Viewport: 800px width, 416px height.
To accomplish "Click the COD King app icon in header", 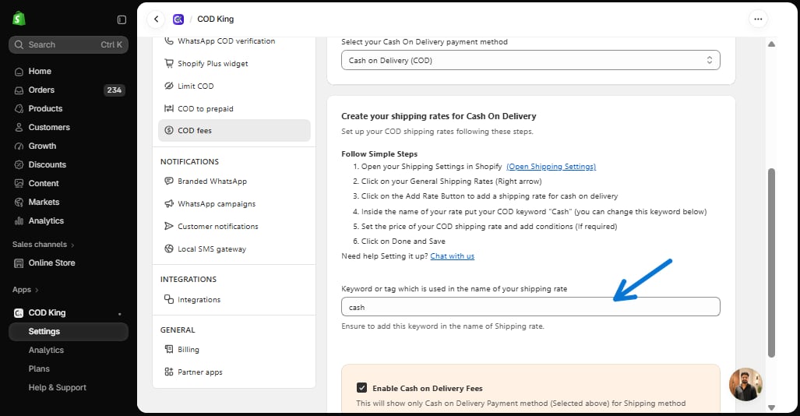I will [x=178, y=19].
